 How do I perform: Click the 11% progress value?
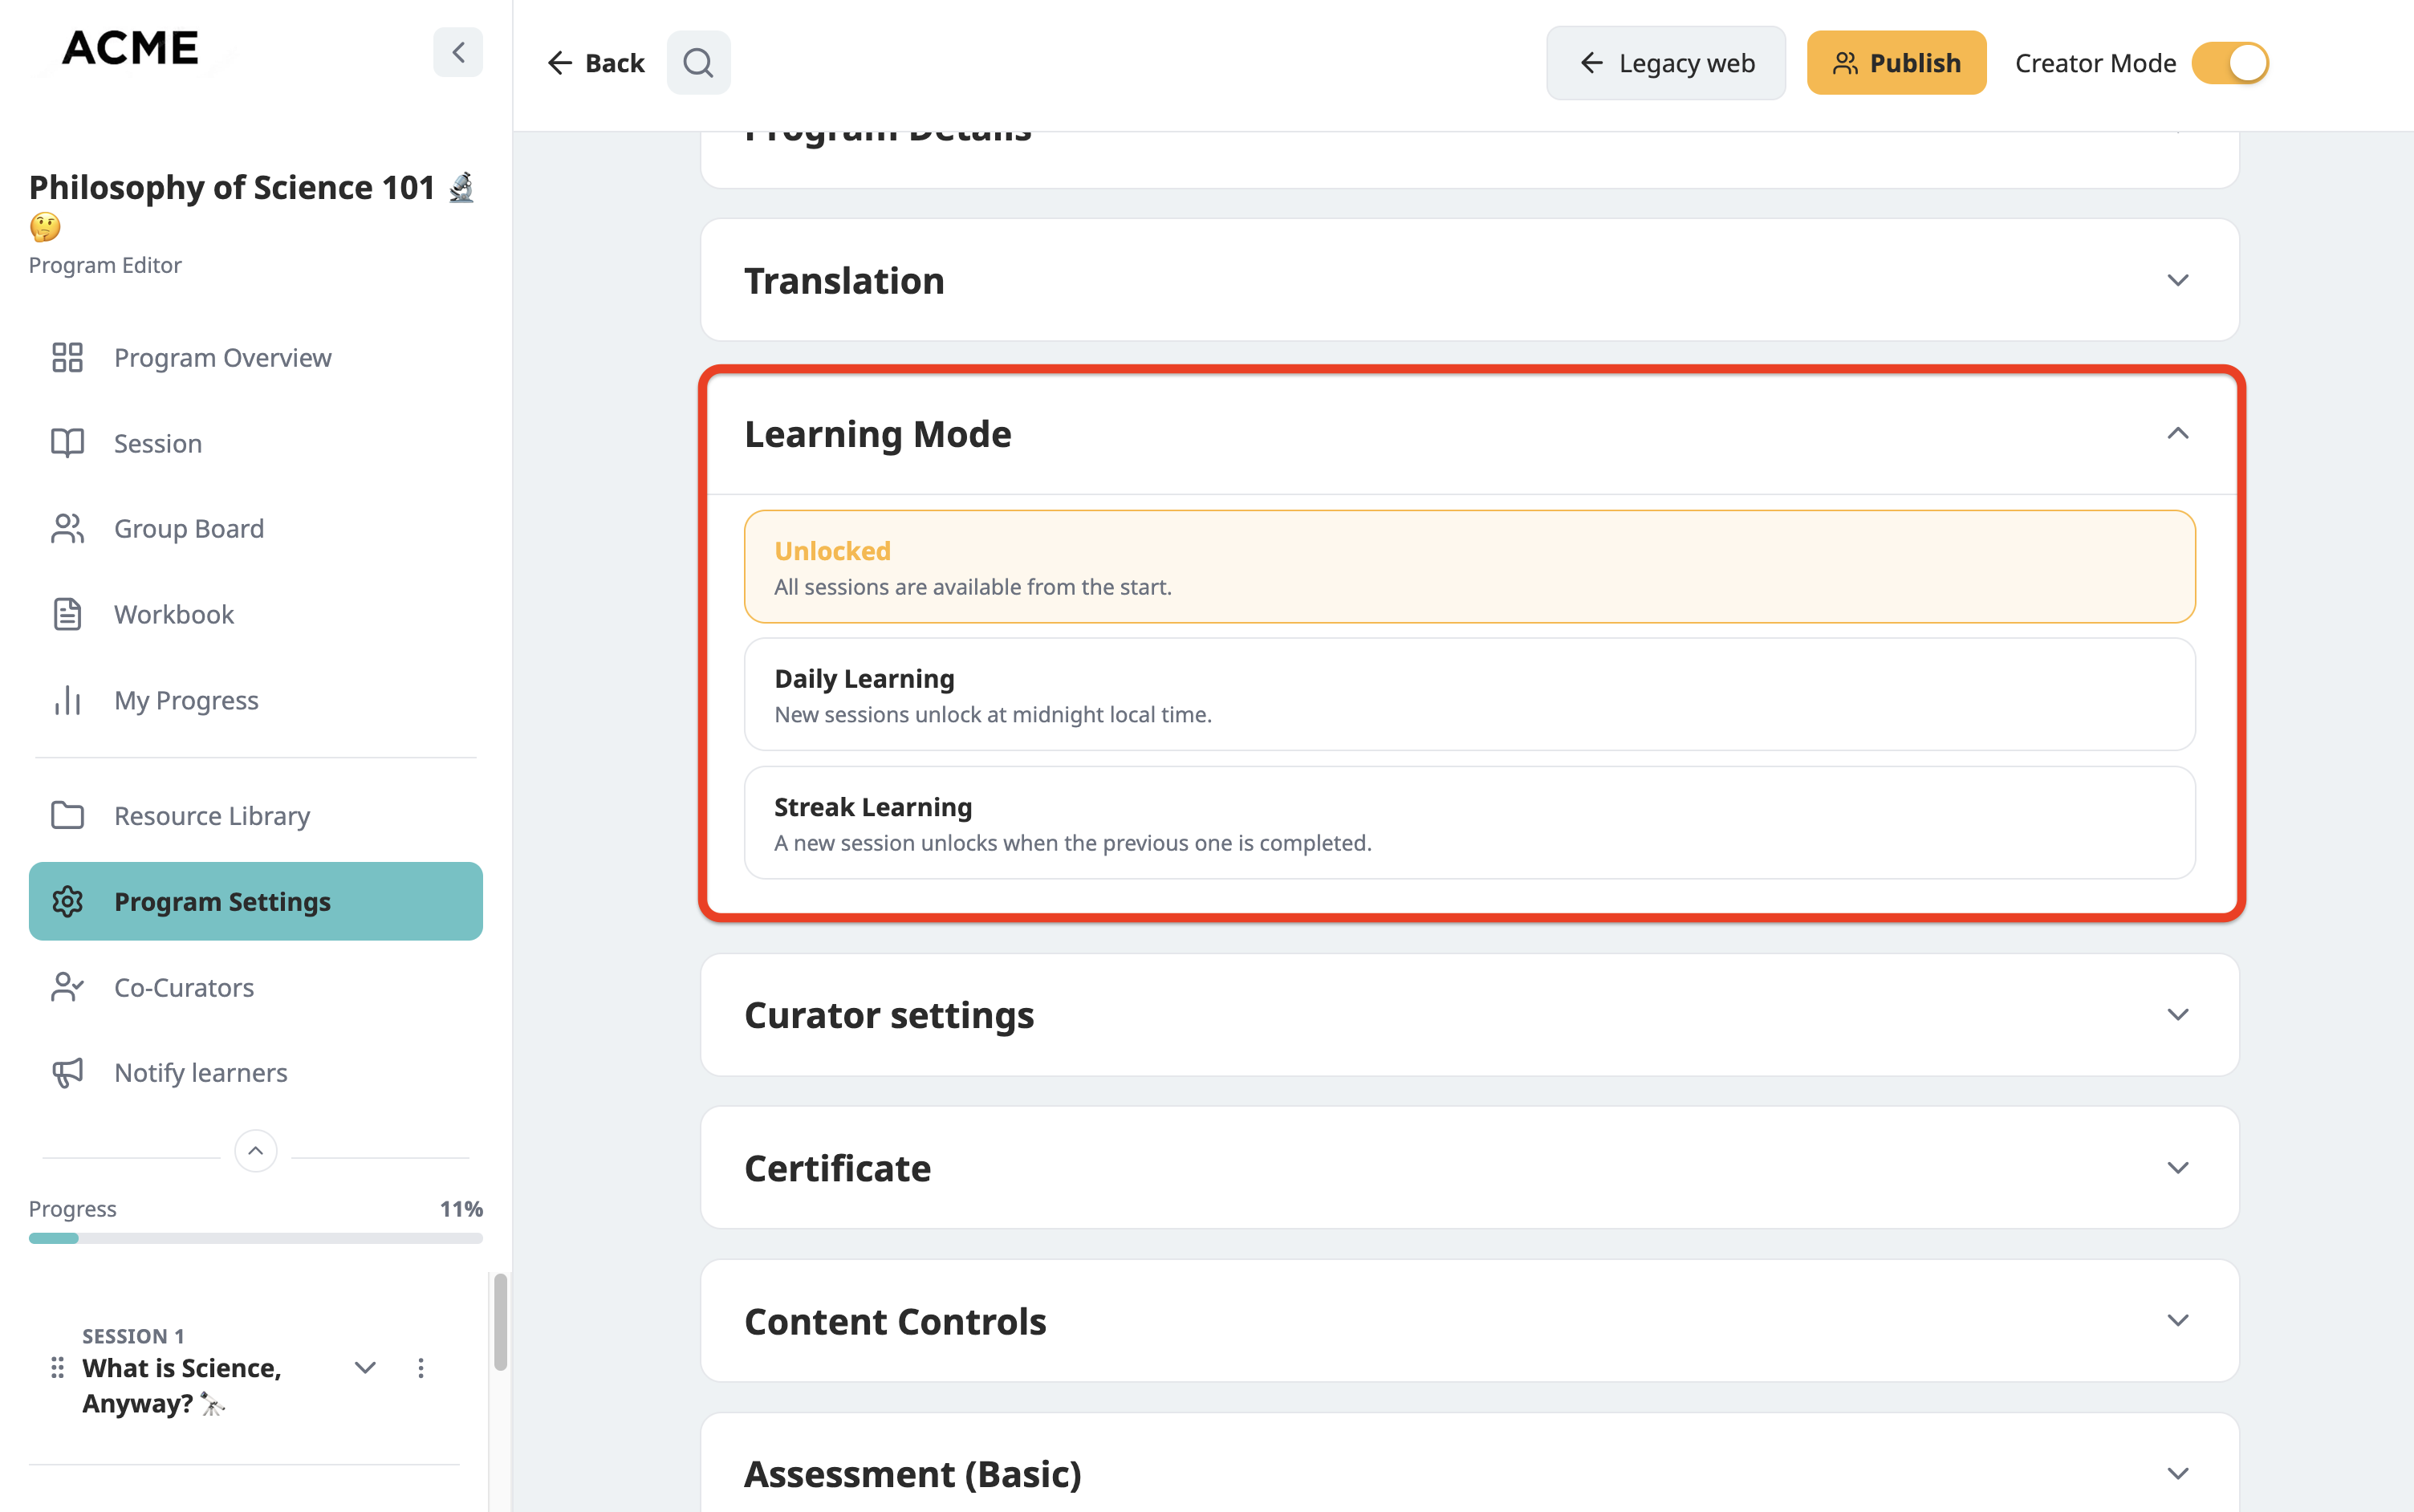(461, 1209)
